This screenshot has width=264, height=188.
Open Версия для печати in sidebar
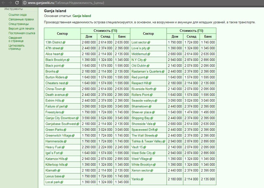(x=21, y=29)
